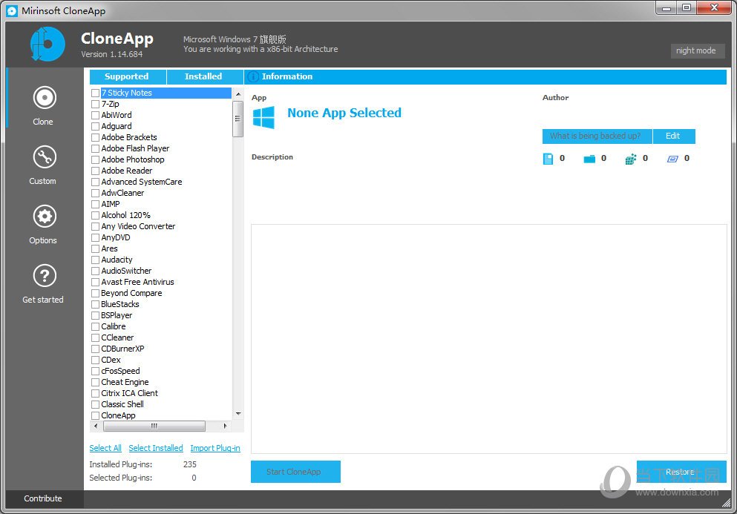Open the Custom wrench icon
This screenshot has width=737, height=514.
click(x=44, y=157)
